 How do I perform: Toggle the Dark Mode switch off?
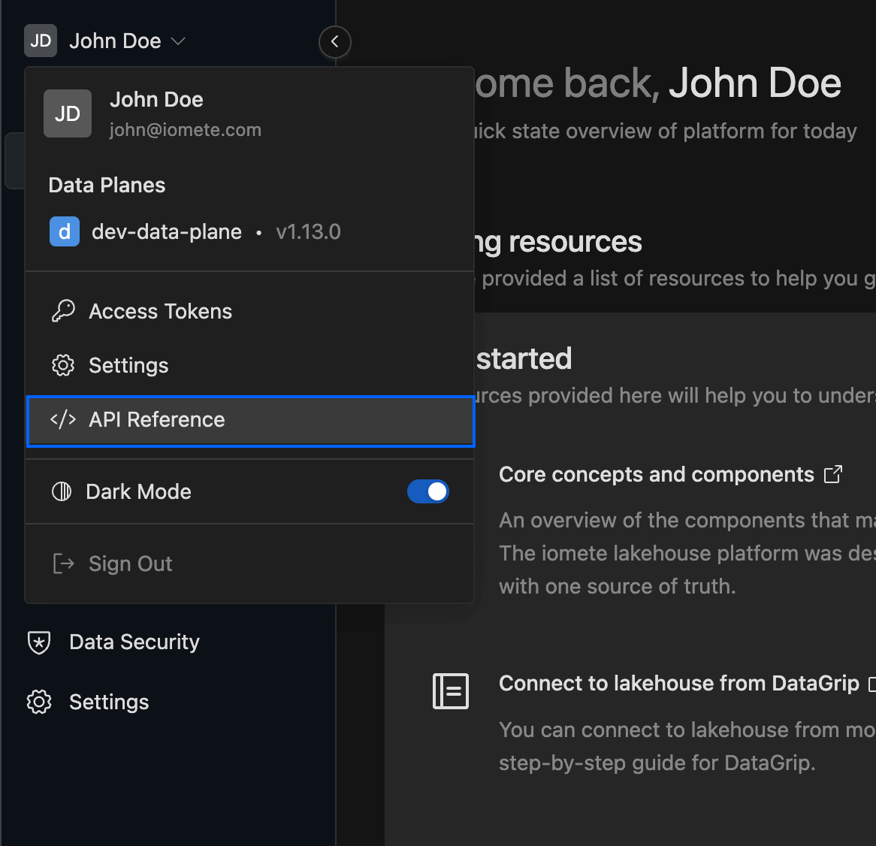[x=428, y=491]
